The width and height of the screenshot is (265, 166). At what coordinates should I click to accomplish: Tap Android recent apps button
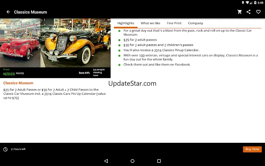[x=159, y=161]
